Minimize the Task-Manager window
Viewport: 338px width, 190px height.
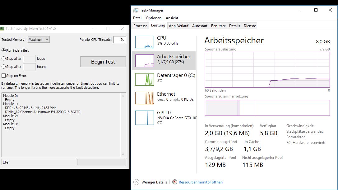(302, 10)
